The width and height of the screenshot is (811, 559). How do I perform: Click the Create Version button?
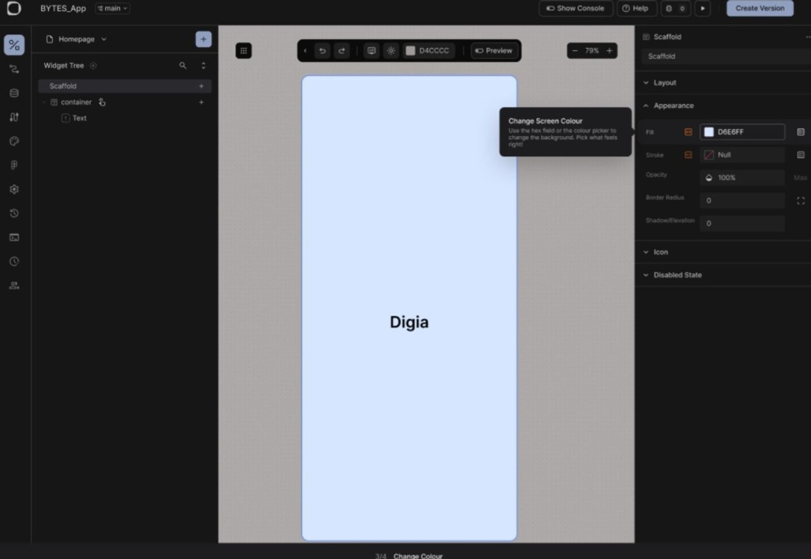(760, 8)
